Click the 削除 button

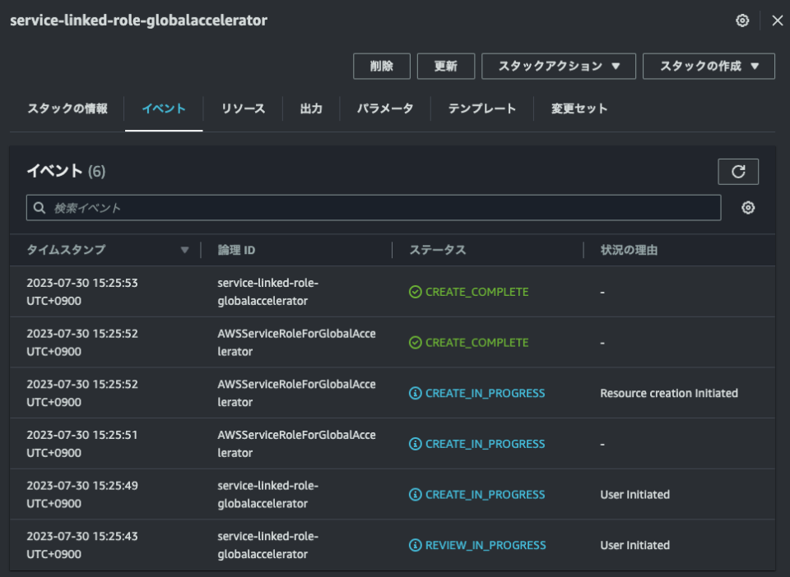382,67
